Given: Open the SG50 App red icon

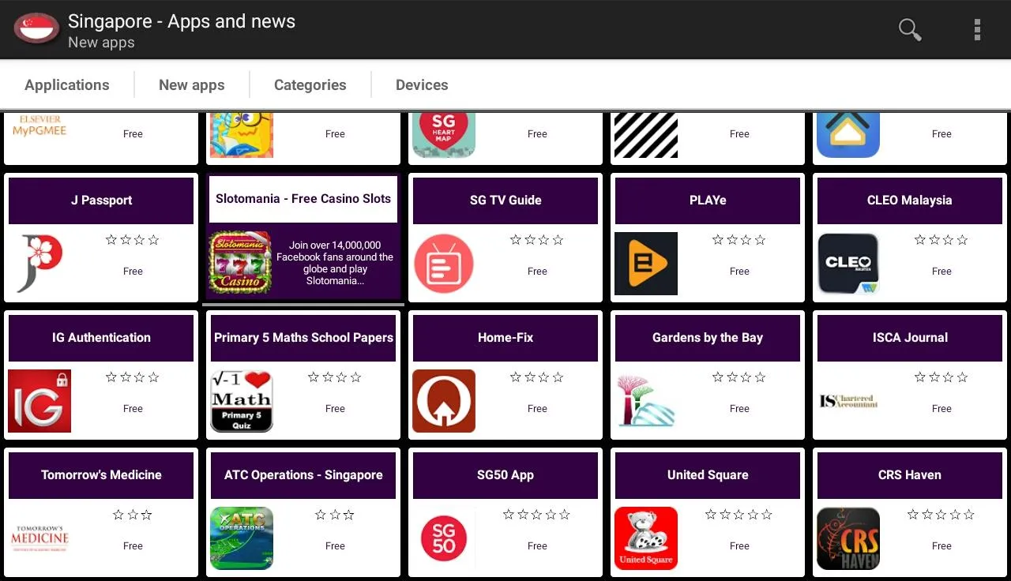Looking at the screenshot, I should tap(444, 538).
